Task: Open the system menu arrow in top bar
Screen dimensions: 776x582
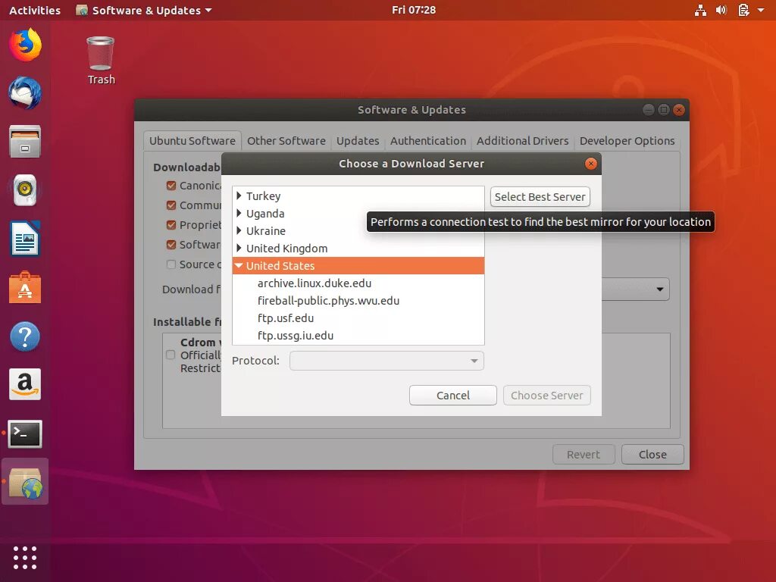Action: [761, 10]
